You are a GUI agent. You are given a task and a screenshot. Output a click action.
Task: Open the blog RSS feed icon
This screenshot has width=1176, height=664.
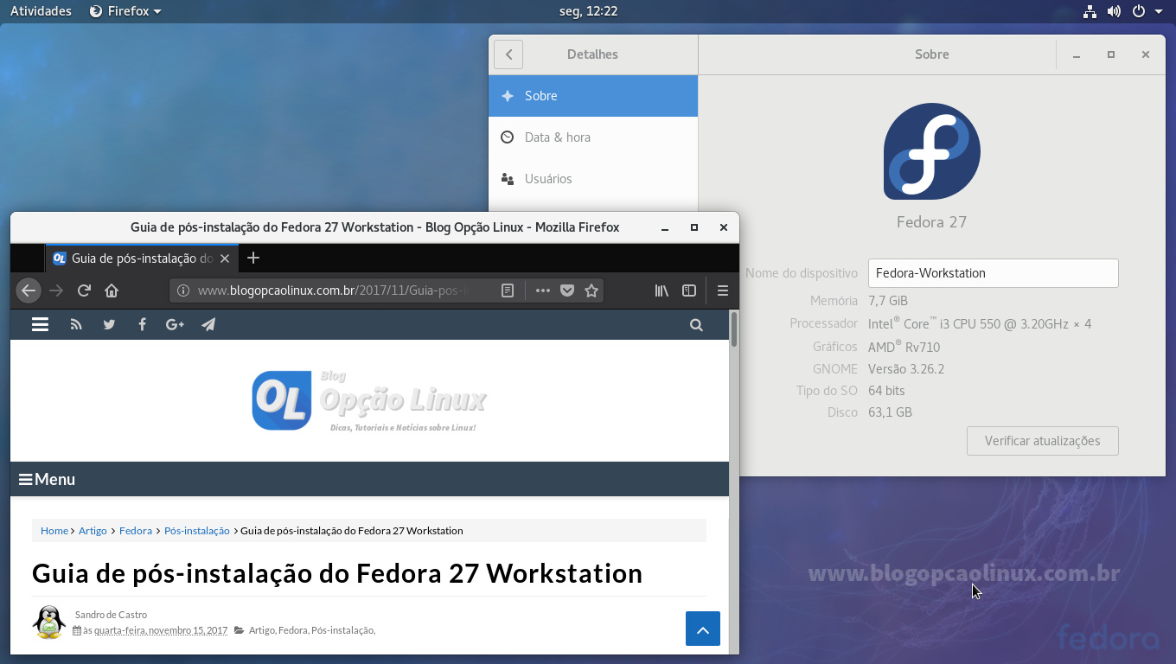point(76,324)
